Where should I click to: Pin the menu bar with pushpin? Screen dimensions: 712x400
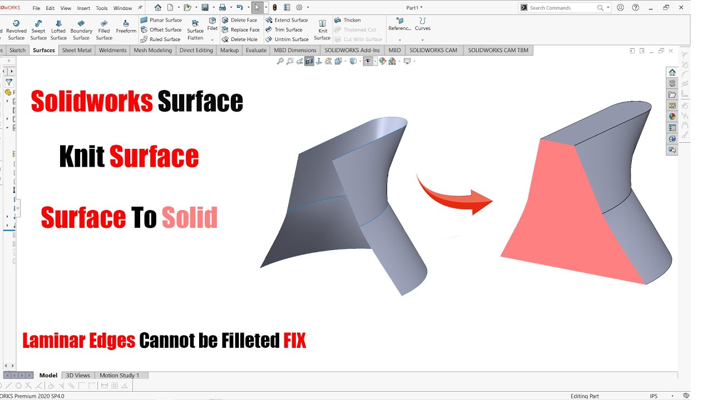140,8
